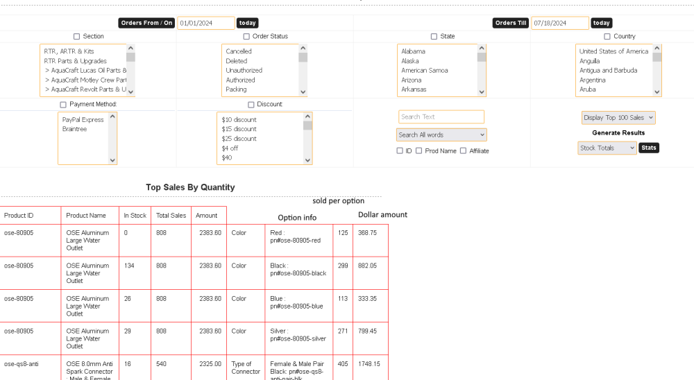
Task: Click the Section list scroll-down arrow
Action: click(x=130, y=92)
